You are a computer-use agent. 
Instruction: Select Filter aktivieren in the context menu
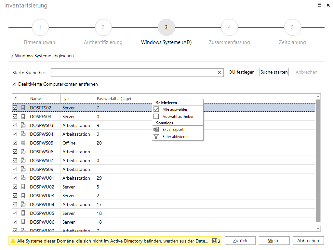(178, 137)
